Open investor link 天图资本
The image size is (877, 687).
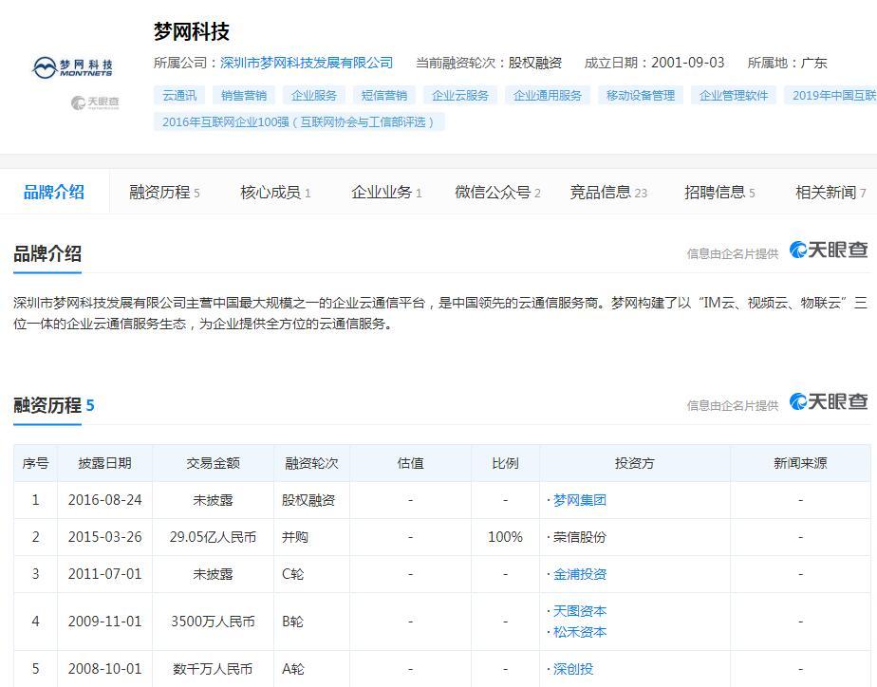point(579,611)
